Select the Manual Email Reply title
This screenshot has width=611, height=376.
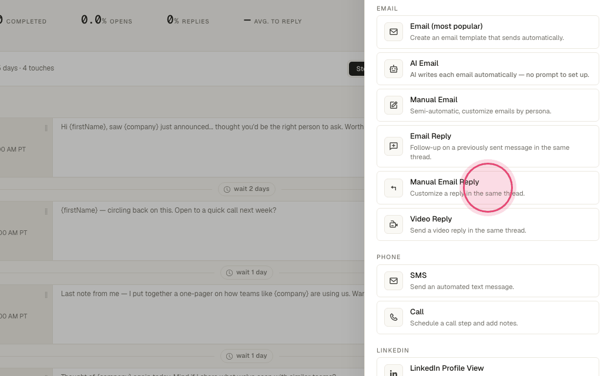(x=445, y=182)
